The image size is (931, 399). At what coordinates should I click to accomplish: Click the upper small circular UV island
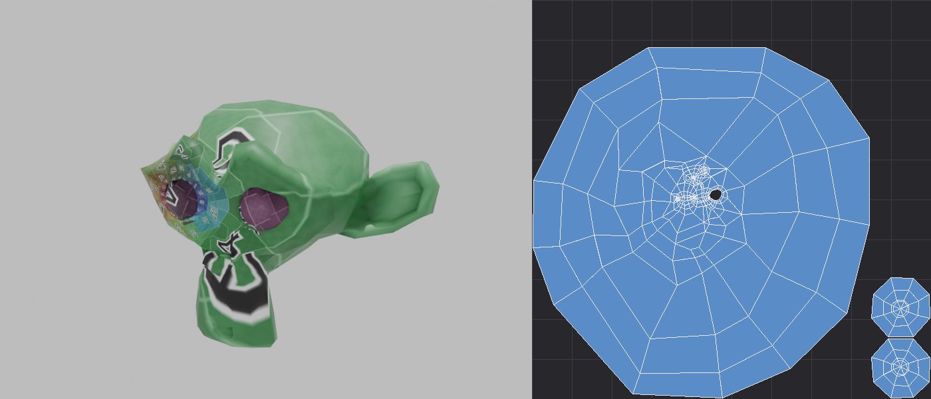(x=900, y=308)
